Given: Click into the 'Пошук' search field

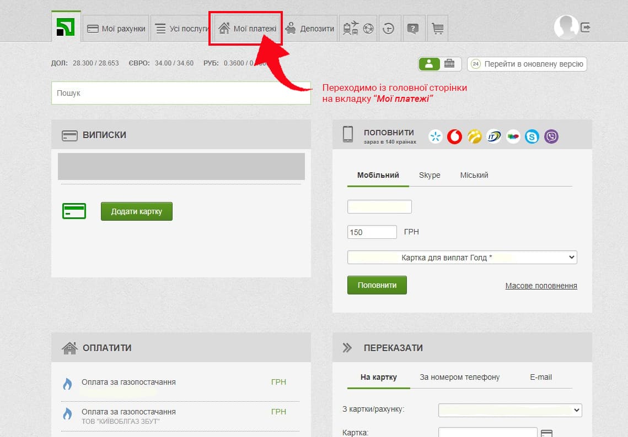Looking at the screenshot, I should [x=181, y=93].
